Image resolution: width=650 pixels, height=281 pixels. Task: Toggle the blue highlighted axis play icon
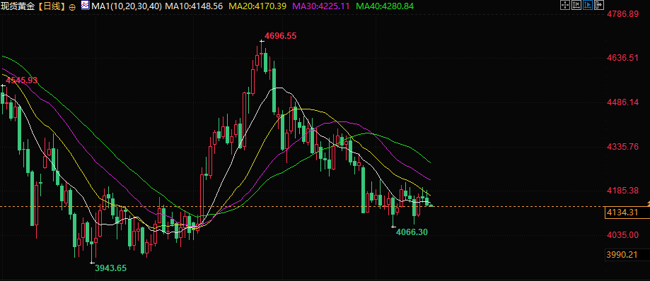tap(587, 6)
